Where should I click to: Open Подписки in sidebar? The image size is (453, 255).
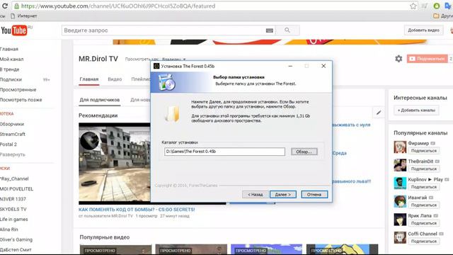tap(11, 79)
